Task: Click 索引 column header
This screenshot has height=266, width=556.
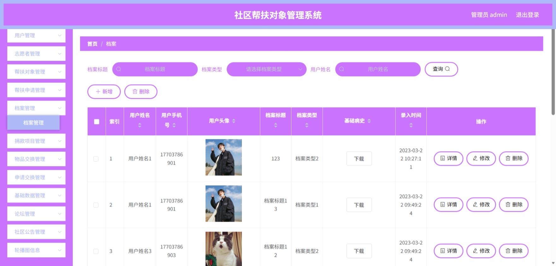Action: 114,121
